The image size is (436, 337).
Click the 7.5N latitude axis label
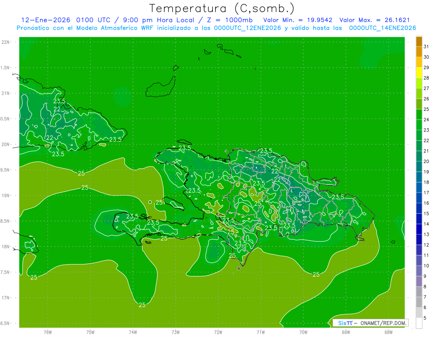pos(5,272)
